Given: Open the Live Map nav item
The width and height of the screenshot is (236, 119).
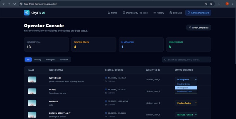Looking at the screenshot, I should pyautogui.click(x=176, y=13).
